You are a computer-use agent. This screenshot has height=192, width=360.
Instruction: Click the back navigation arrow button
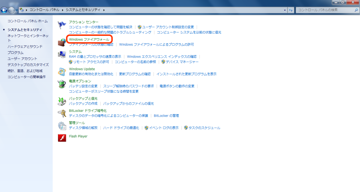(5, 10)
